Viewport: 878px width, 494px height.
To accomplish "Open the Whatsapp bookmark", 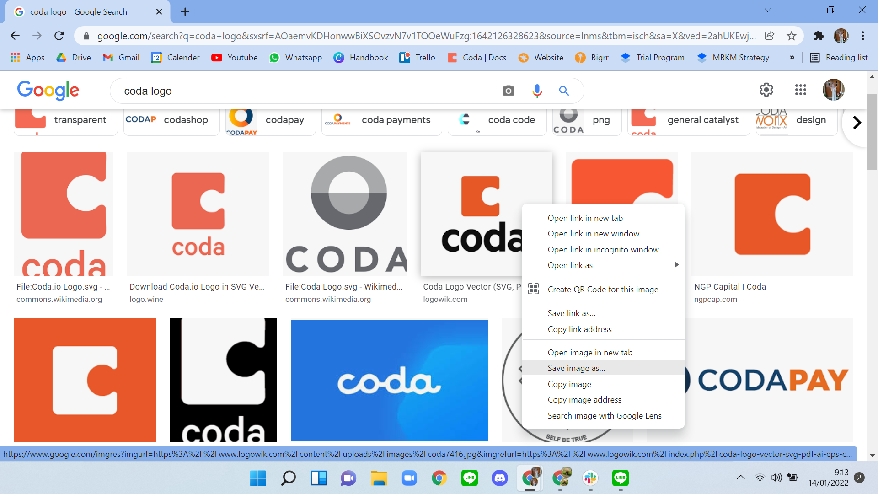I will [x=296, y=57].
